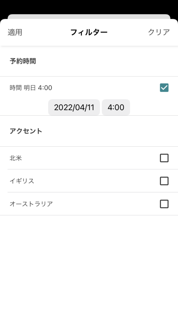The height and width of the screenshot is (316, 178).
Task: Uncheck the 時間 明日 4:00 checkbox
Action: coord(164,88)
